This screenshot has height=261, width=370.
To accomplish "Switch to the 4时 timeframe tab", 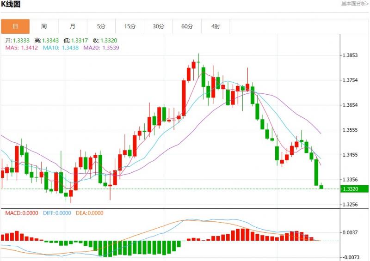I will tap(216, 26).
